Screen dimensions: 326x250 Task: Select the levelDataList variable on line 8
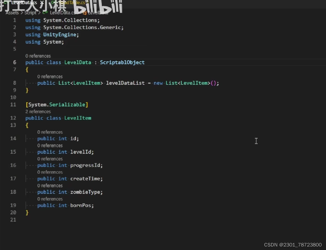pos(125,83)
